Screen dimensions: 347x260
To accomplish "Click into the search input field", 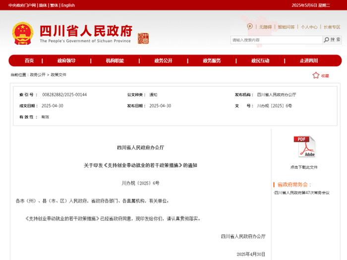I will pyautogui.click(x=277, y=40).
